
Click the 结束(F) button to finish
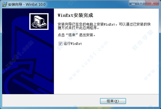click(113, 101)
